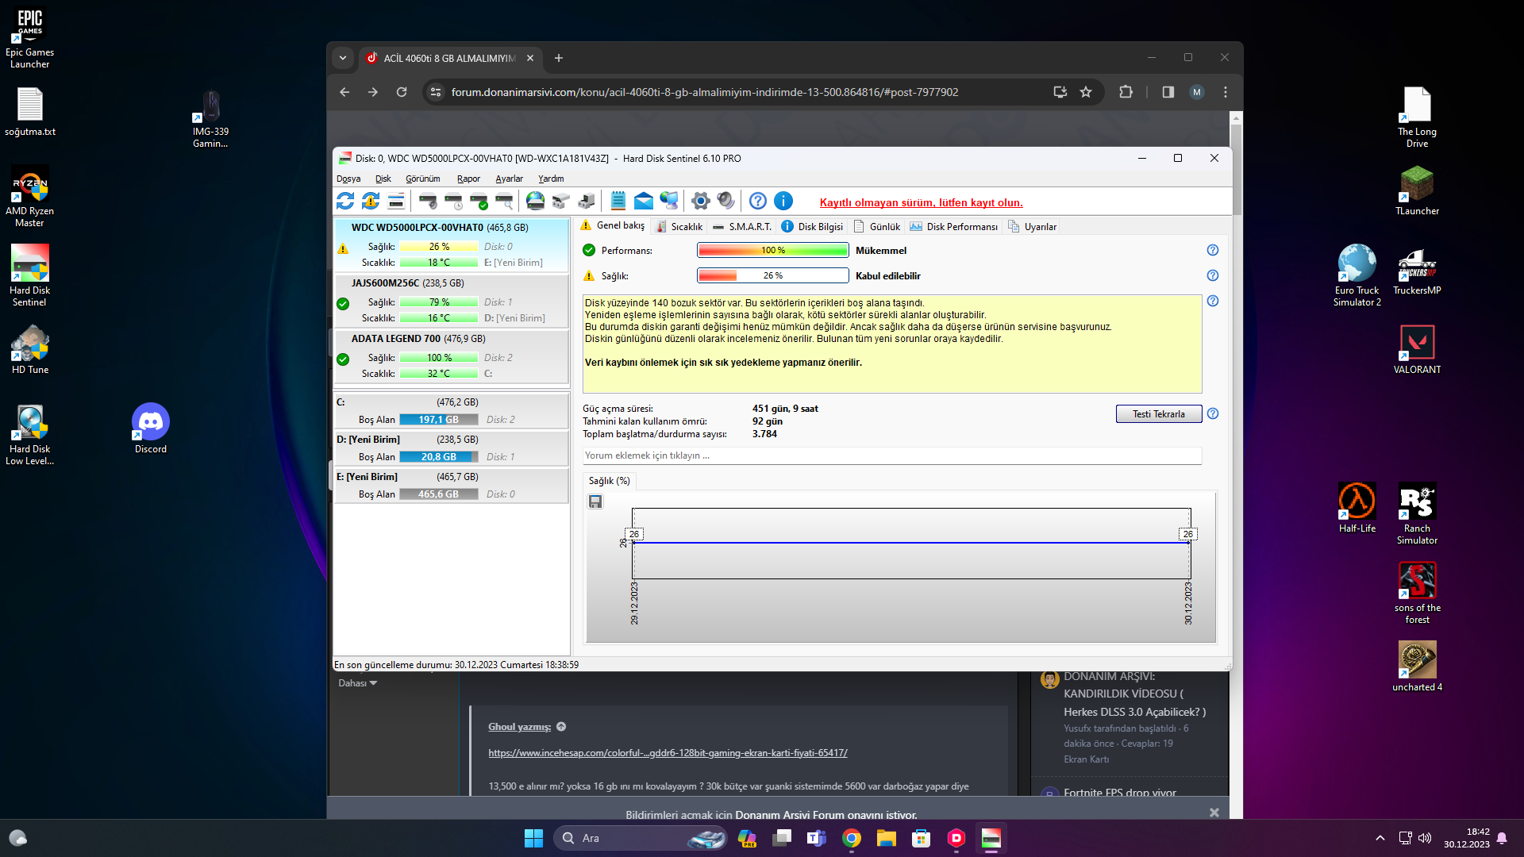Click the Sağlık 26 % health bar
Image resolution: width=1524 pixels, height=857 pixels.
click(x=773, y=275)
